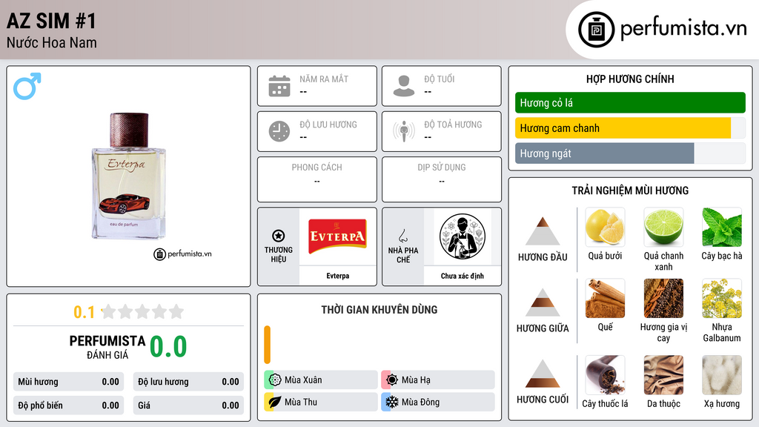Select the Quả chanh xanh lime image
Viewport: 759px width, 427px height.
pyautogui.click(x=663, y=228)
